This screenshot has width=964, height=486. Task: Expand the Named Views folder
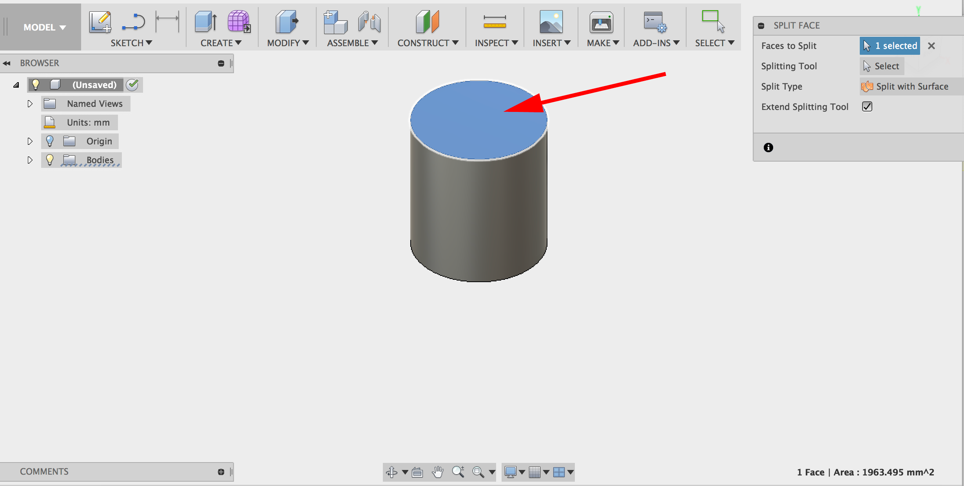(x=30, y=104)
